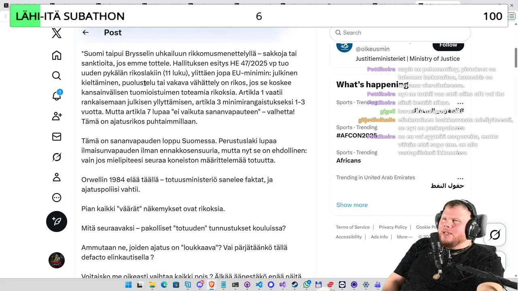The height and width of the screenshot is (291, 518).
Task: Open File Explorer from taskbar
Action: pos(152,285)
